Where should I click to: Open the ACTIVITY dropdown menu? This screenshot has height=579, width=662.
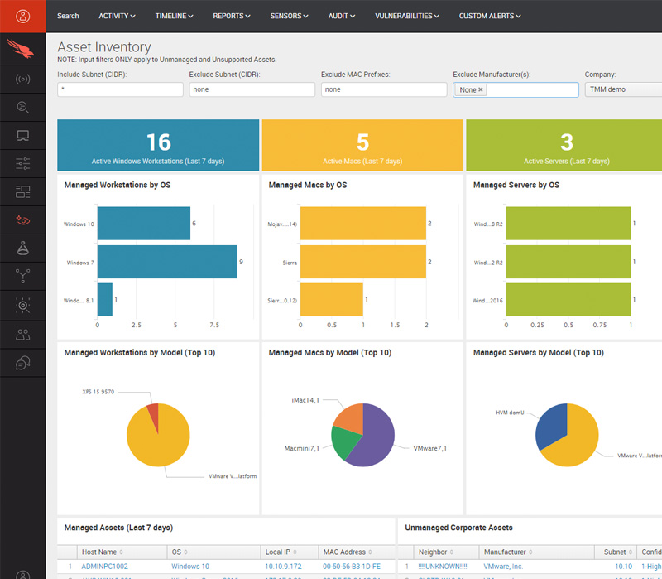point(116,16)
